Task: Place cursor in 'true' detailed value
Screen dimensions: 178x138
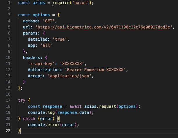Action: (x=60, y=39)
